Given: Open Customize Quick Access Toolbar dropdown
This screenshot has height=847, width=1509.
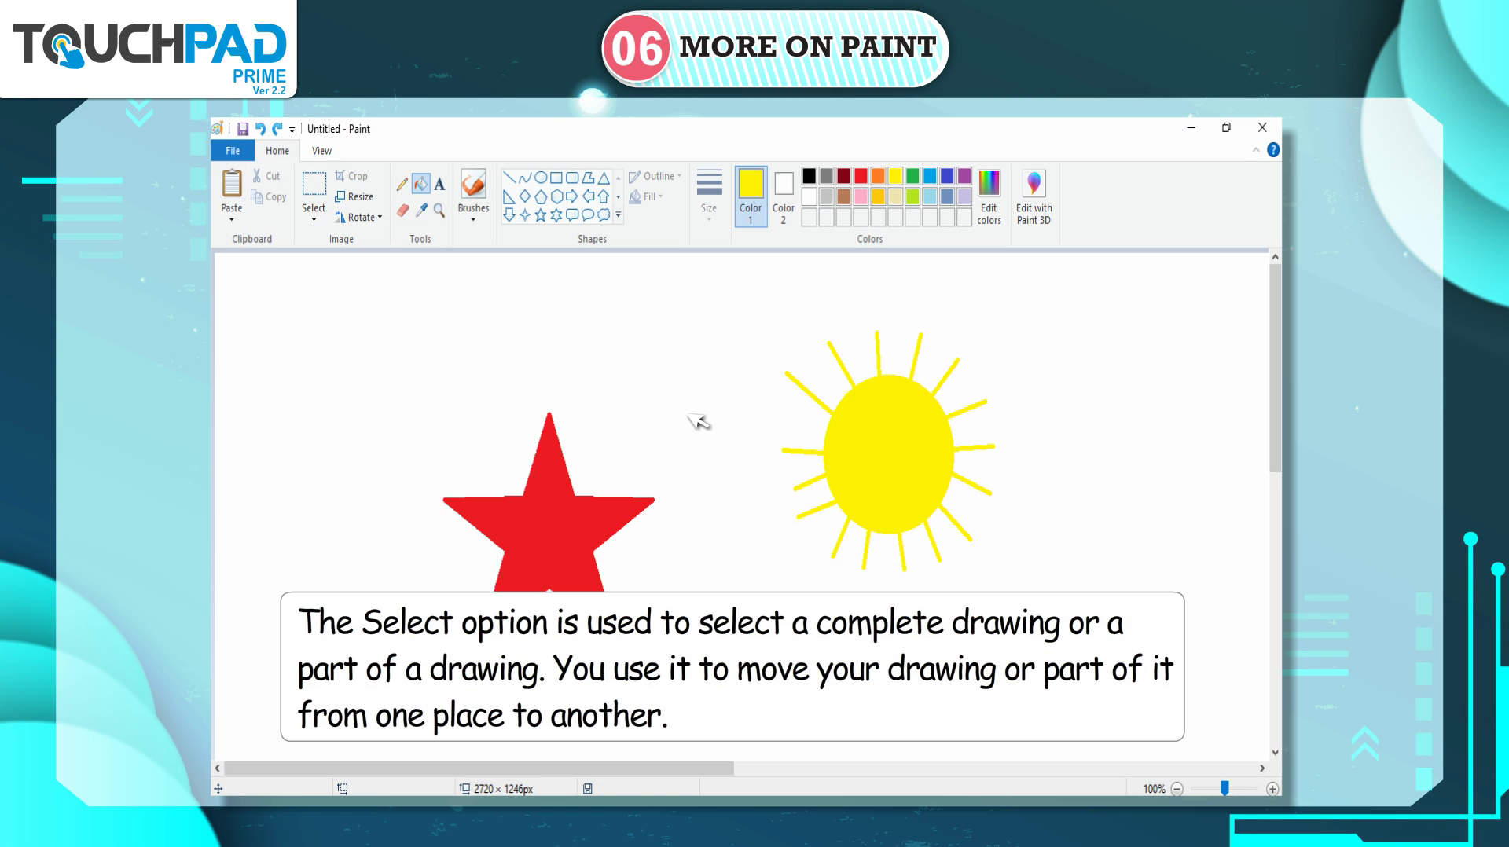Looking at the screenshot, I should [292, 130].
